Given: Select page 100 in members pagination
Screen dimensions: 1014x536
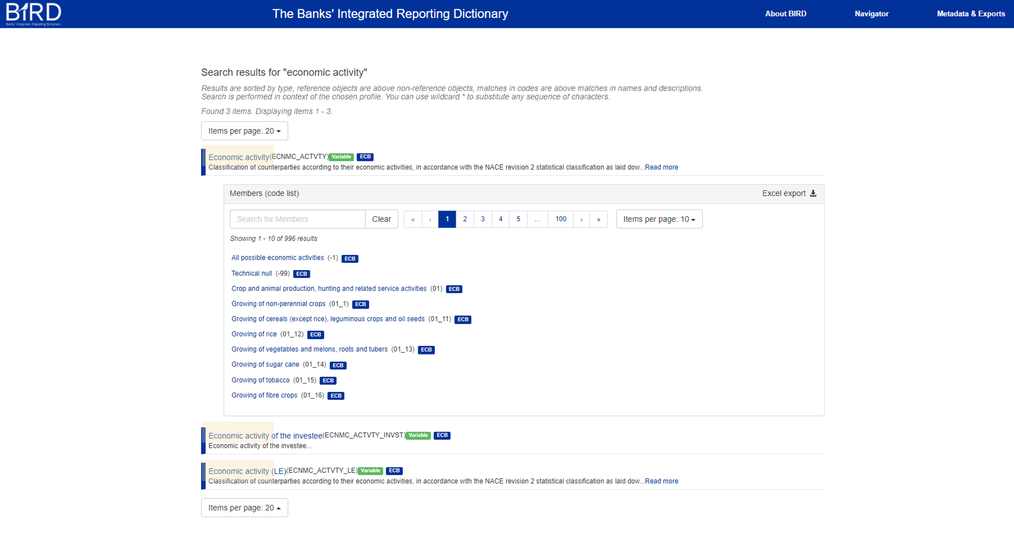Looking at the screenshot, I should tap(560, 219).
